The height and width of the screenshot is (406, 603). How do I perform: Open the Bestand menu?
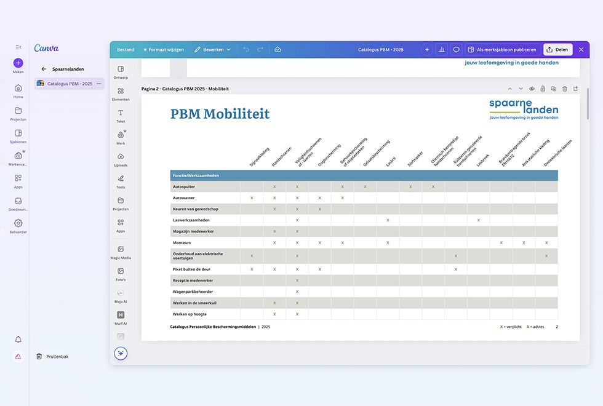(x=126, y=50)
